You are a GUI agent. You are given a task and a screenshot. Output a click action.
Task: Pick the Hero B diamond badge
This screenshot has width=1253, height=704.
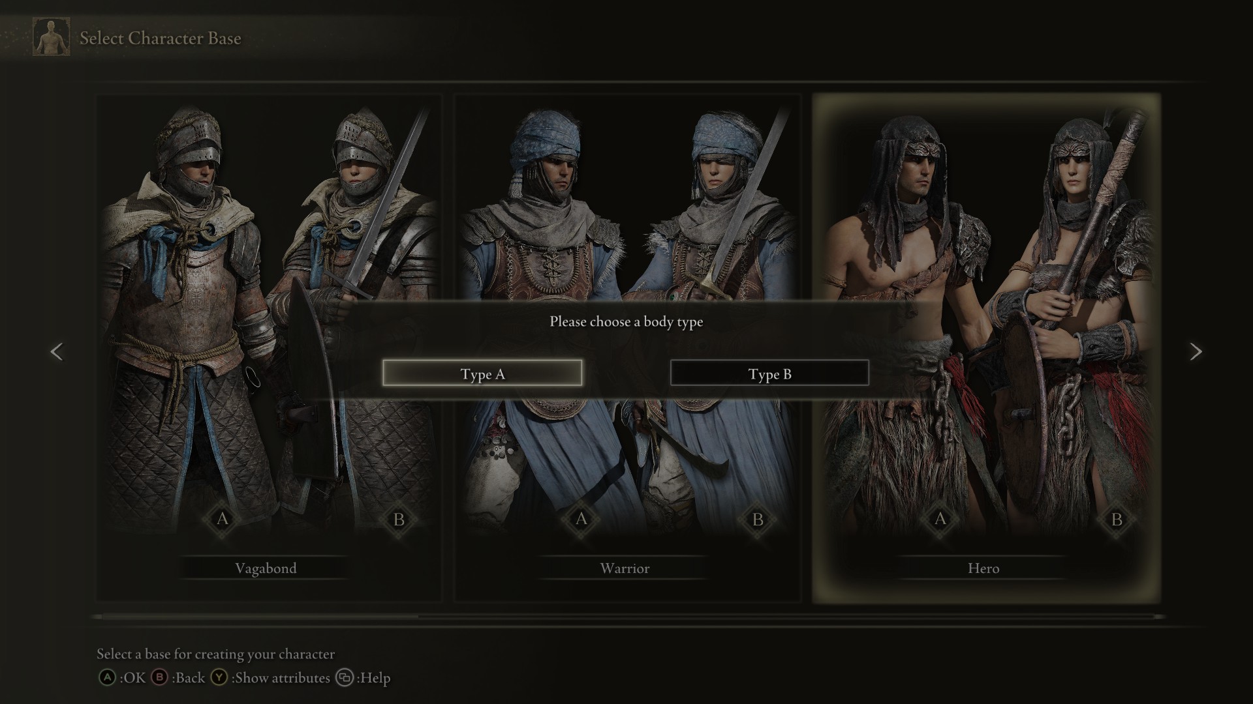pyautogui.click(x=1117, y=520)
